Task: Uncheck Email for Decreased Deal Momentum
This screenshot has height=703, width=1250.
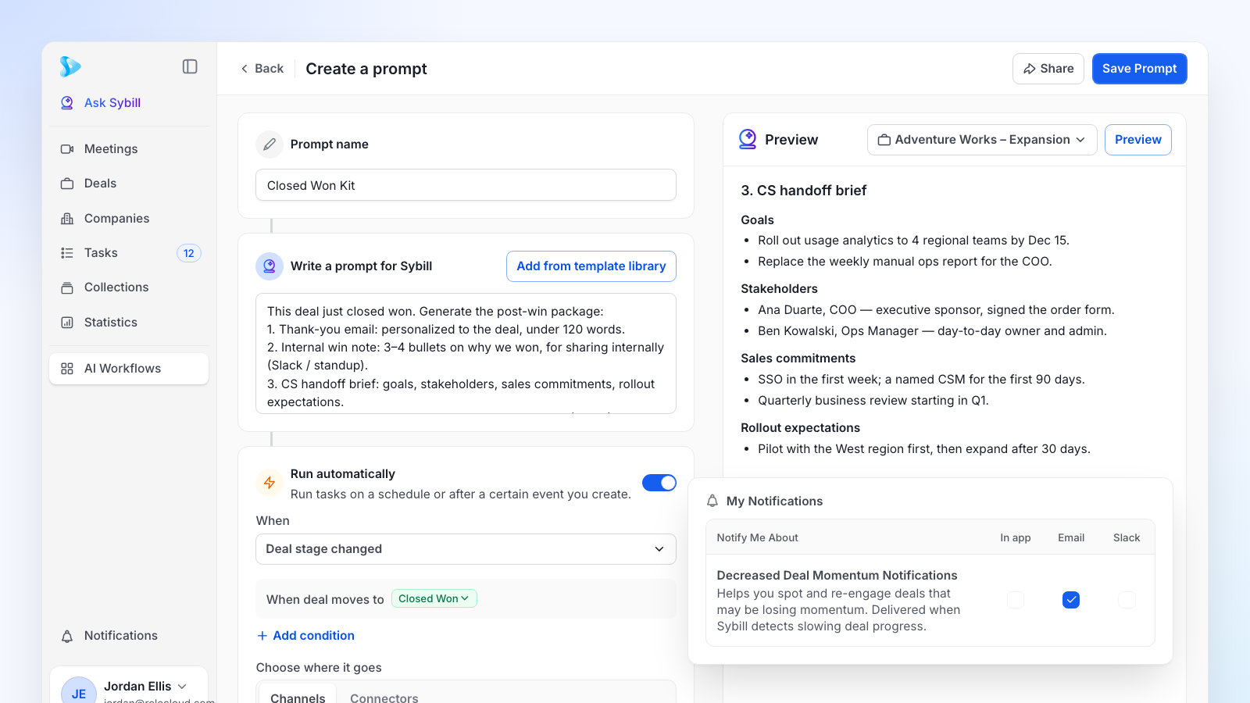Action: (x=1071, y=600)
